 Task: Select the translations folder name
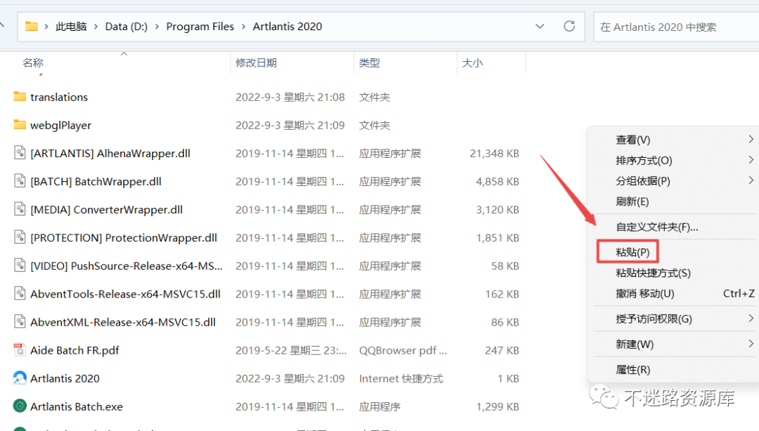(59, 98)
